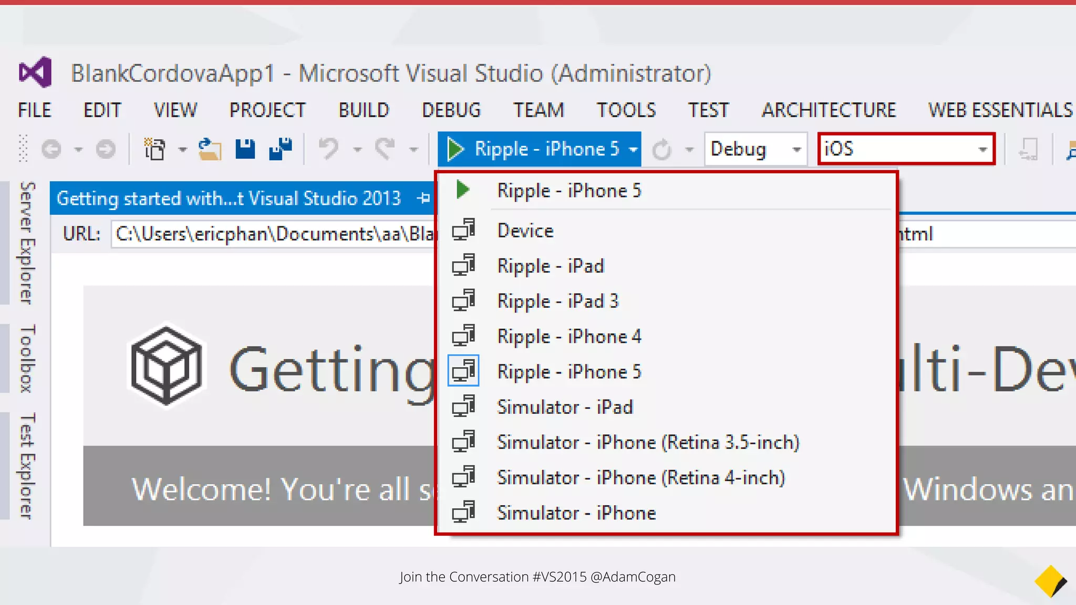Image resolution: width=1076 pixels, height=605 pixels.
Task: Open the TEST menu
Action: coord(709,110)
